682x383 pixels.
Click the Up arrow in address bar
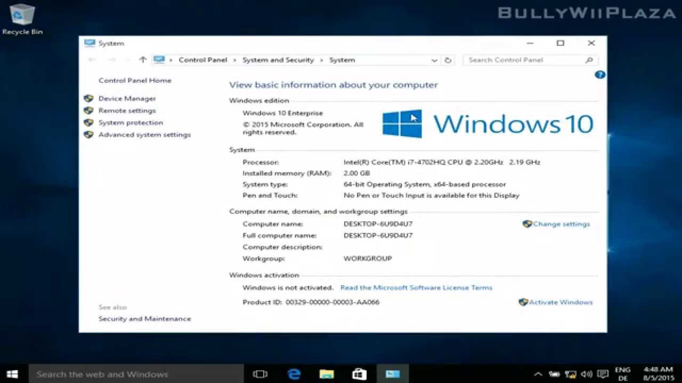pyautogui.click(x=142, y=60)
